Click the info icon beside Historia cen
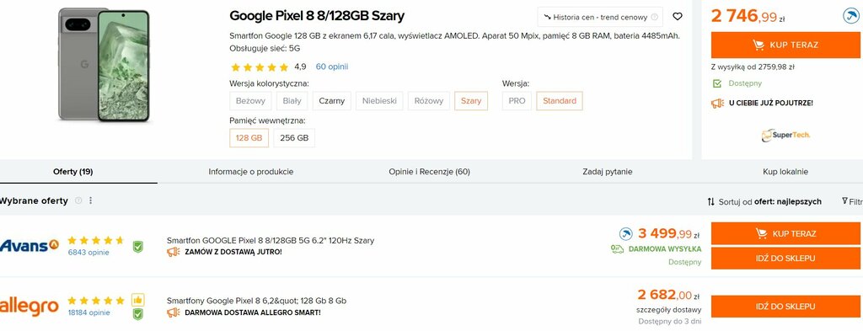 [x=654, y=17]
